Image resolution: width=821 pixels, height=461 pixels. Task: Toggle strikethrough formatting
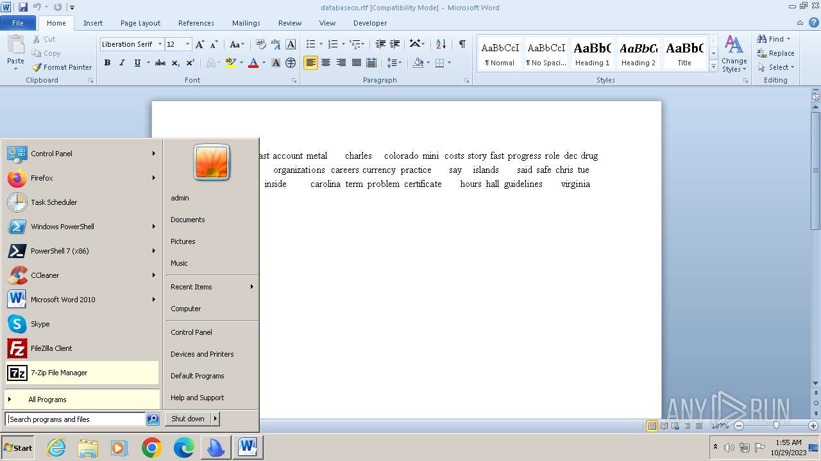pyautogui.click(x=160, y=63)
